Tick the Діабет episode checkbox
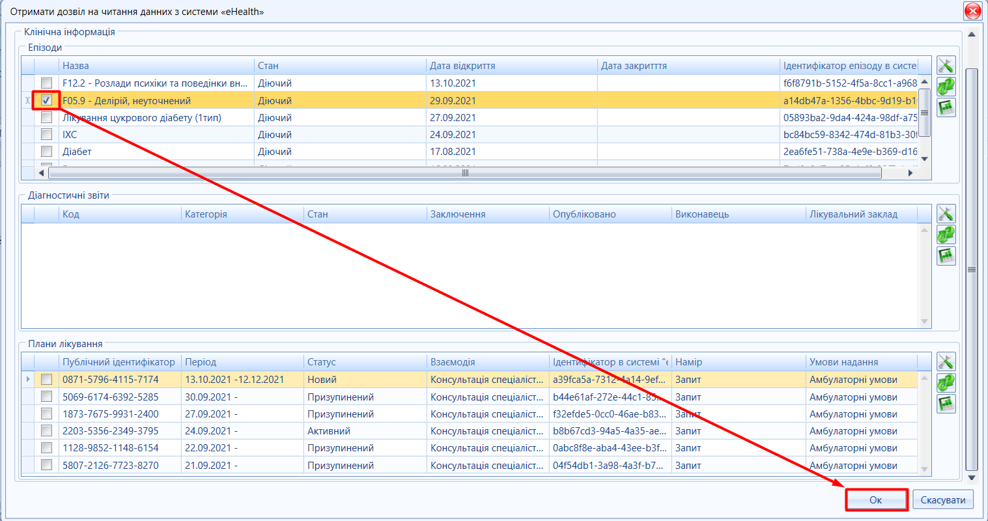 (x=46, y=151)
